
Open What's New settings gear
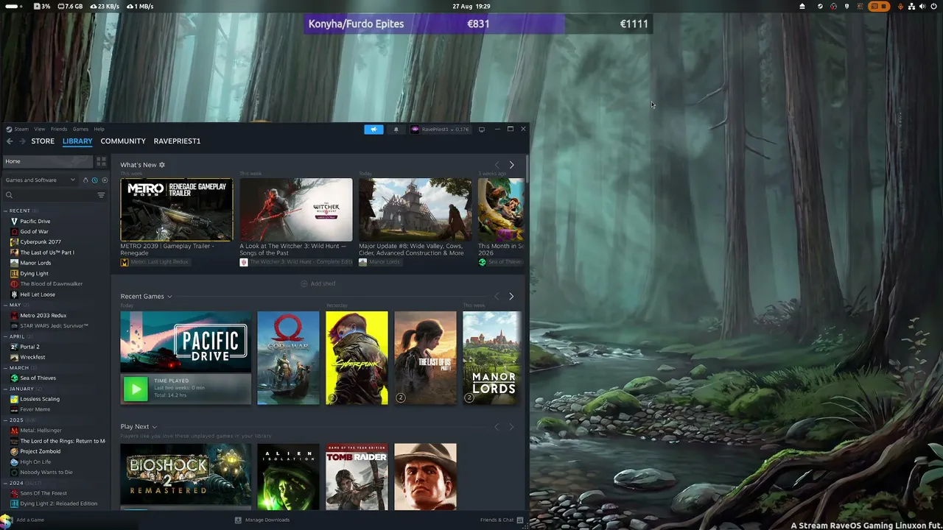[x=162, y=165]
